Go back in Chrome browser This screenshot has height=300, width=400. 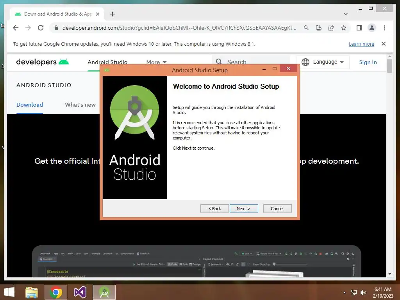[x=16, y=28]
